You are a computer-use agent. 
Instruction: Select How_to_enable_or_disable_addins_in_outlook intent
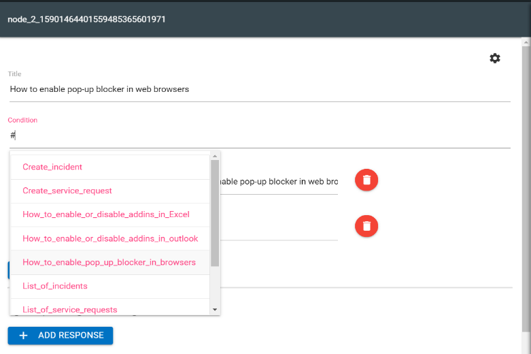[110, 238]
